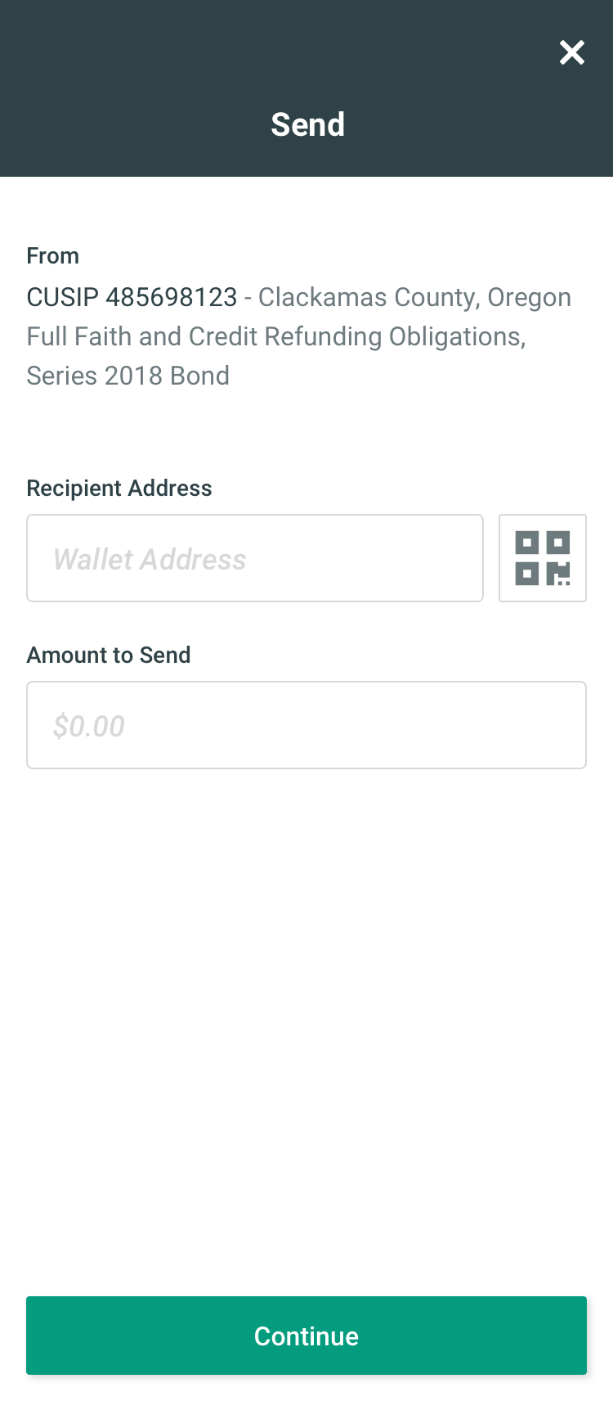Select the Recipient Address label
The height and width of the screenshot is (1401, 613).
[119, 489]
